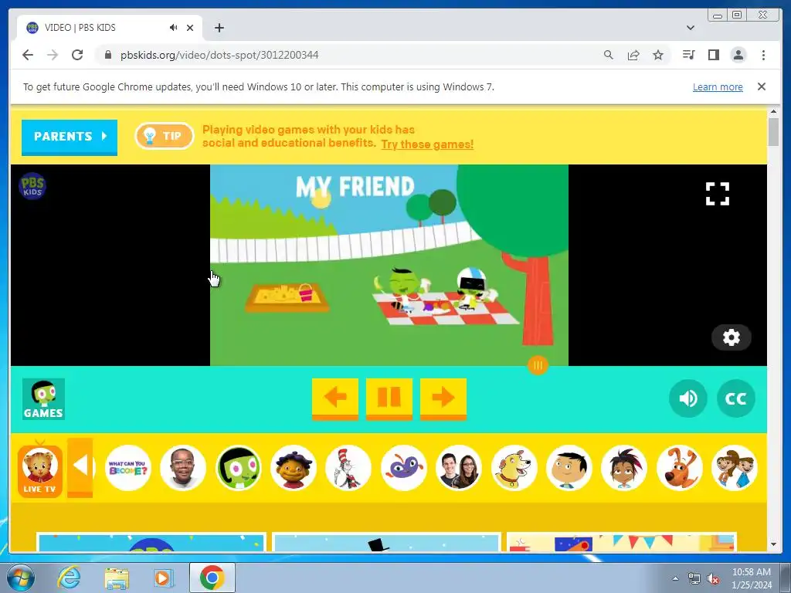Select the two cartoon kids show
The height and width of the screenshot is (593, 791).
(735, 468)
